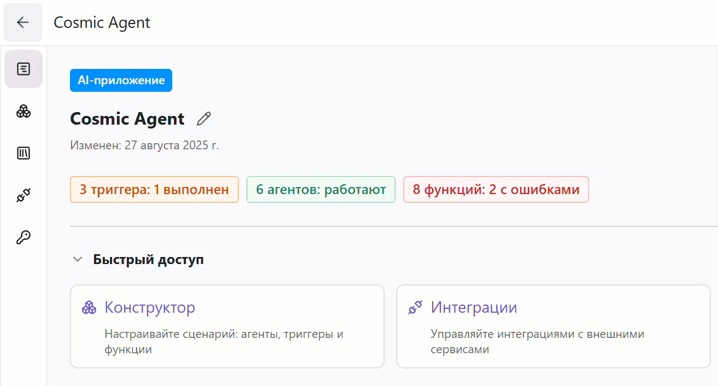
Task: Open the constructor cubes icon in the sidebar
Action: click(x=23, y=111)
